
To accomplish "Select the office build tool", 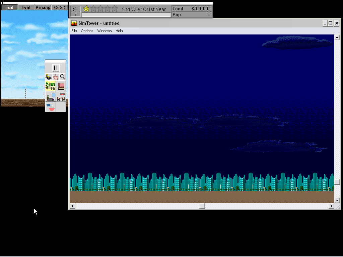I will [x=51, y=96].
